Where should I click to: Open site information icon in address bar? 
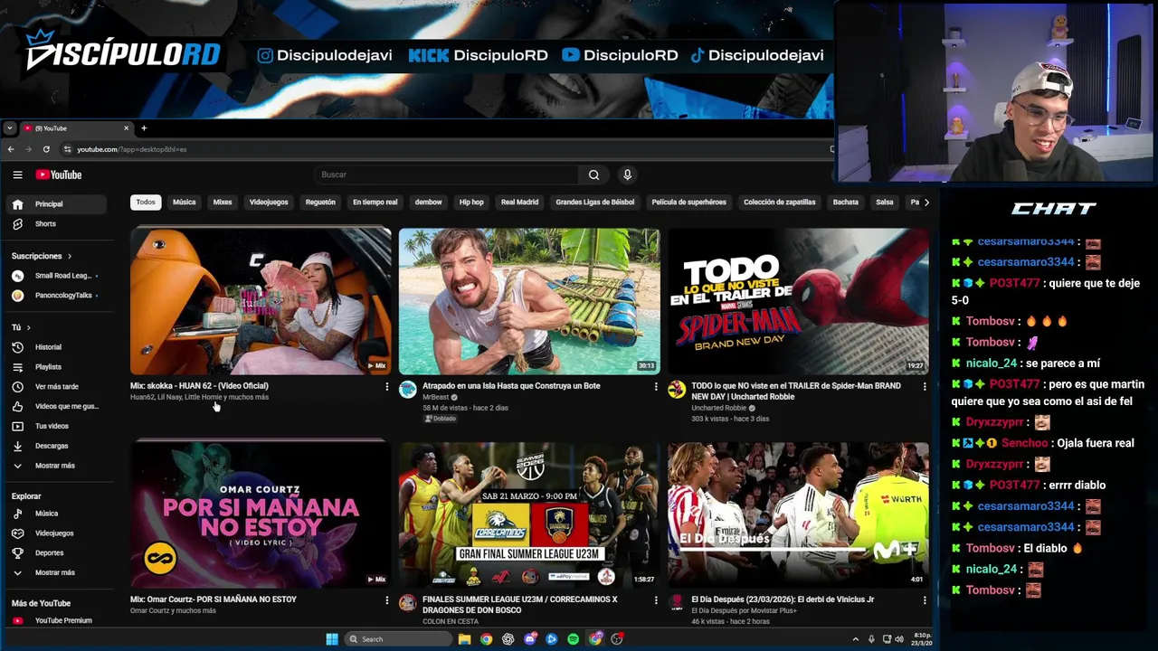click(x=67, y=149)
